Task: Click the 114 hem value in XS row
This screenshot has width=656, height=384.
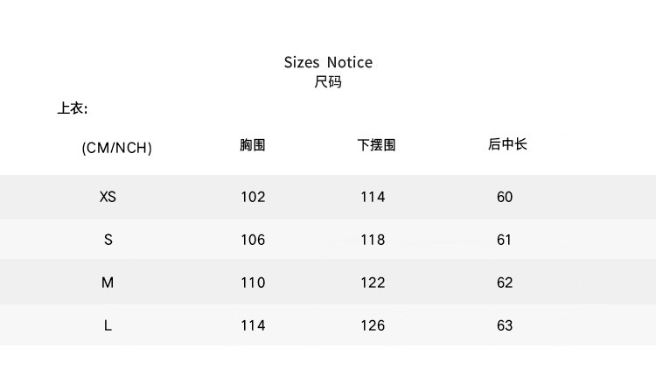Action: pyautogui.click(x=373, y=197)
